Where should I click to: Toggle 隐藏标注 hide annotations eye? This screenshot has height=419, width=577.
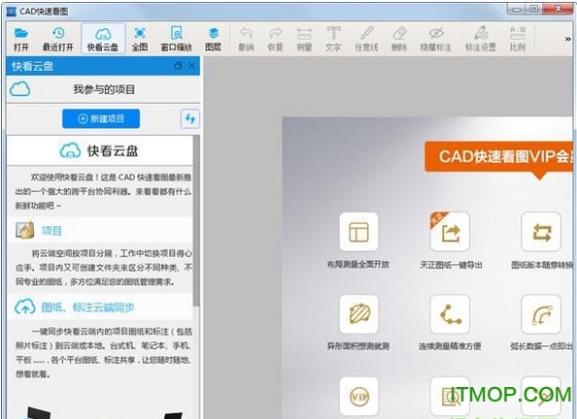[436, 39]
